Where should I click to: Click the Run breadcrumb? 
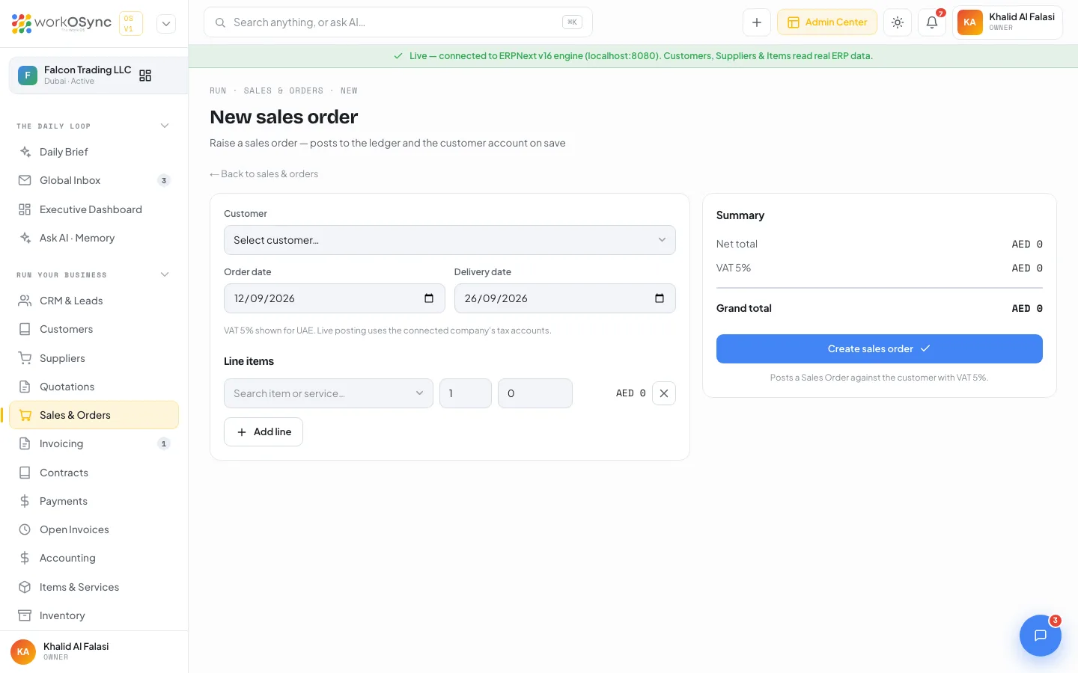click(218, 90)
